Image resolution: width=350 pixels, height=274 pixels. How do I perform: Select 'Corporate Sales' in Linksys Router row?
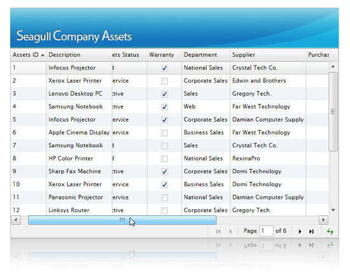point(206,210)
